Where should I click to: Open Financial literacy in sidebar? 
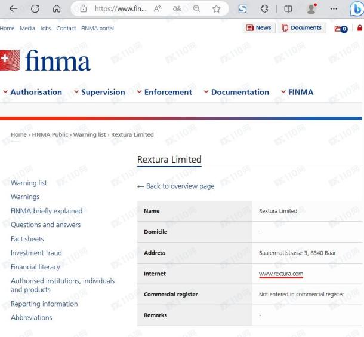(x=35, y=267)
